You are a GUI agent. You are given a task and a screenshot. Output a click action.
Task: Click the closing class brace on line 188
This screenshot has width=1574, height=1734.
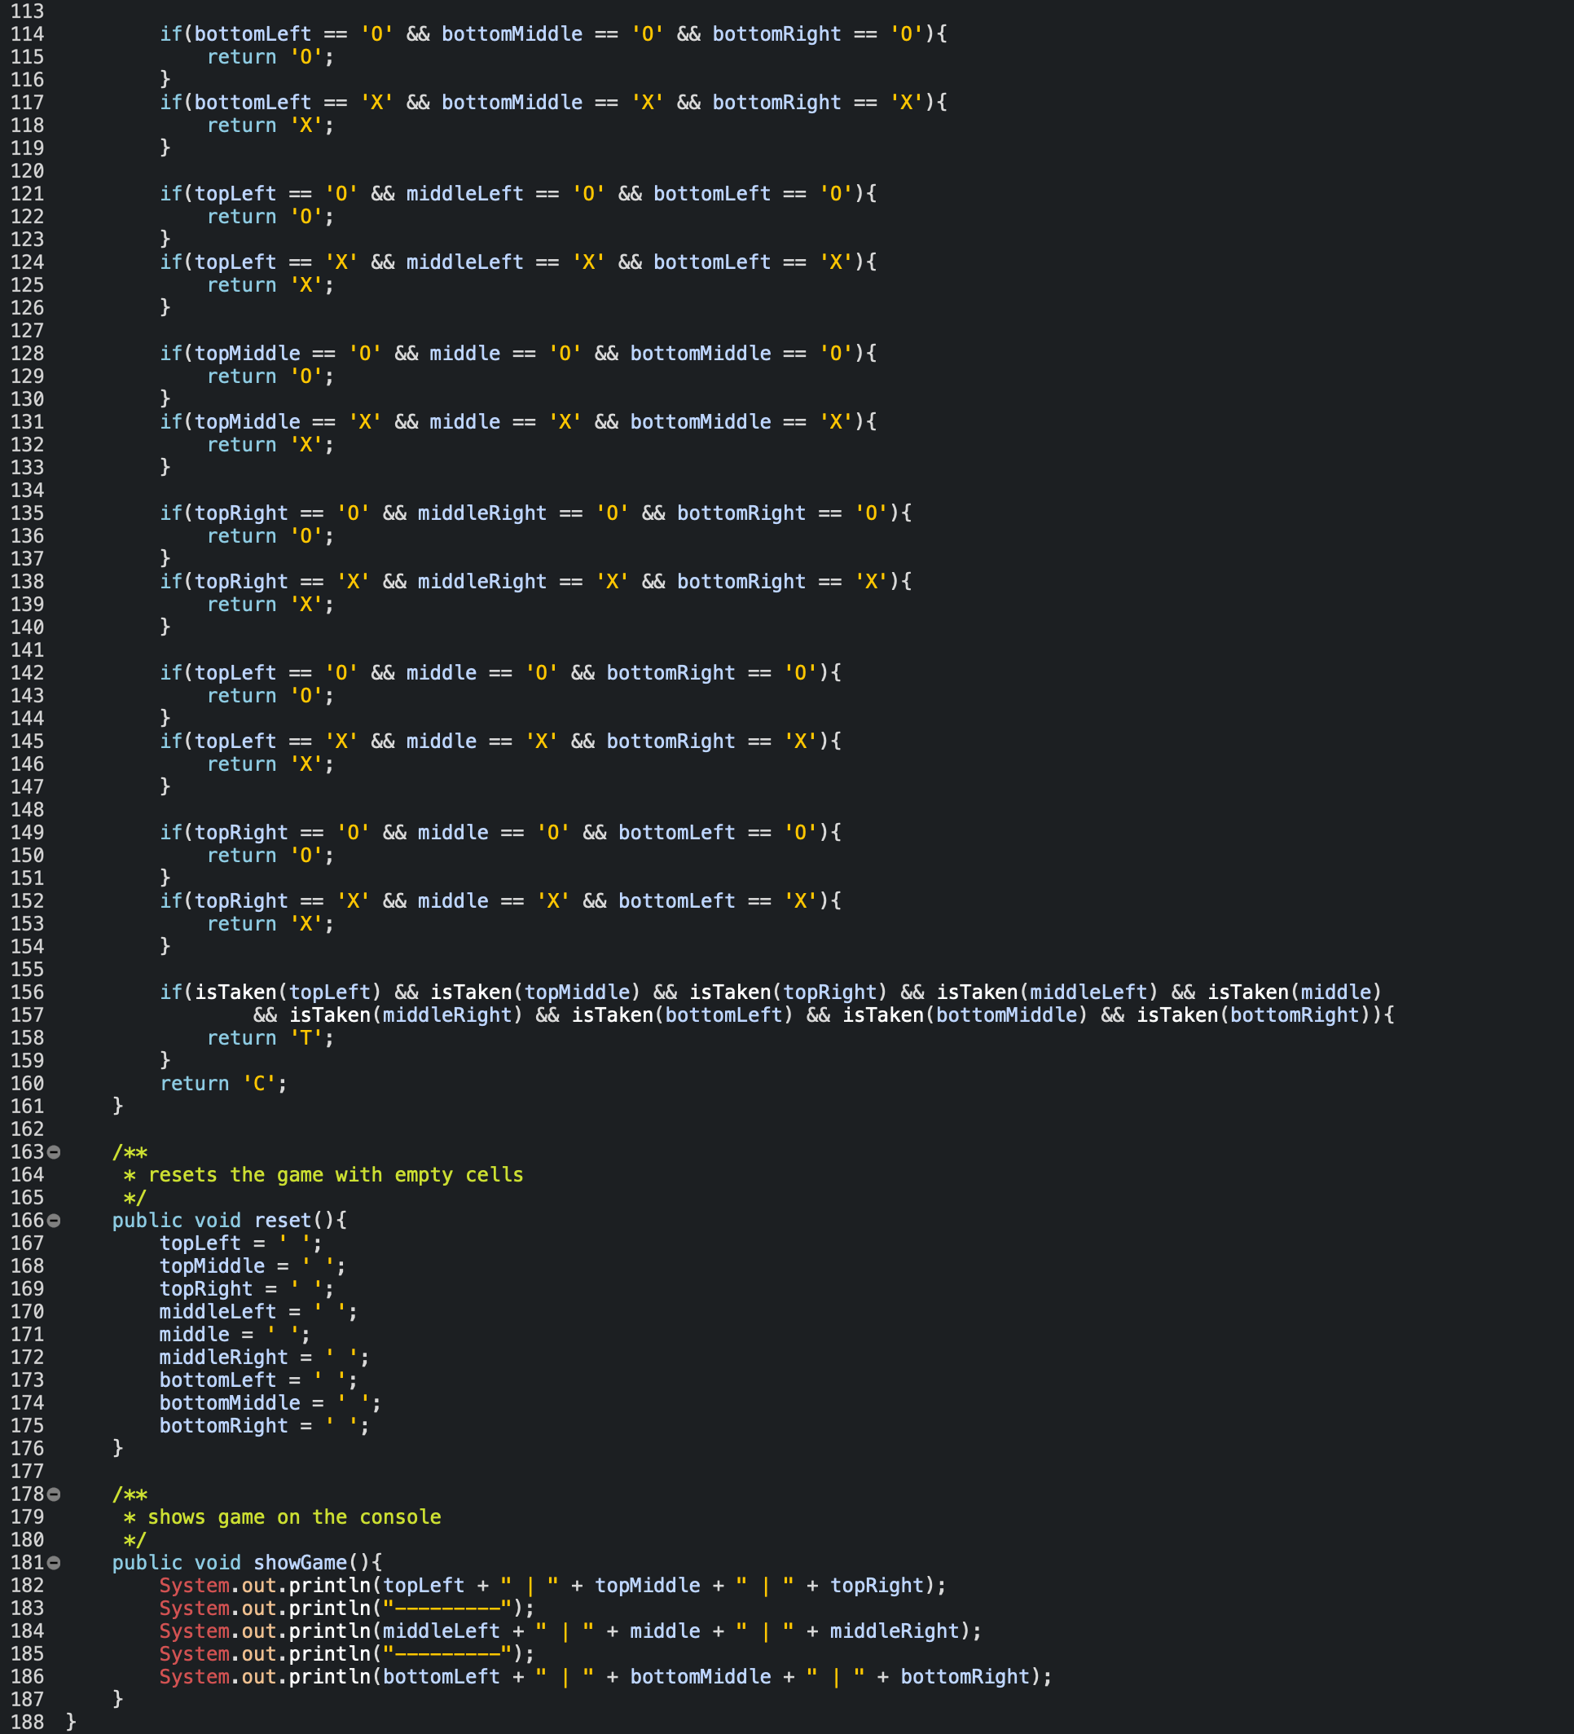[72, 1722]
